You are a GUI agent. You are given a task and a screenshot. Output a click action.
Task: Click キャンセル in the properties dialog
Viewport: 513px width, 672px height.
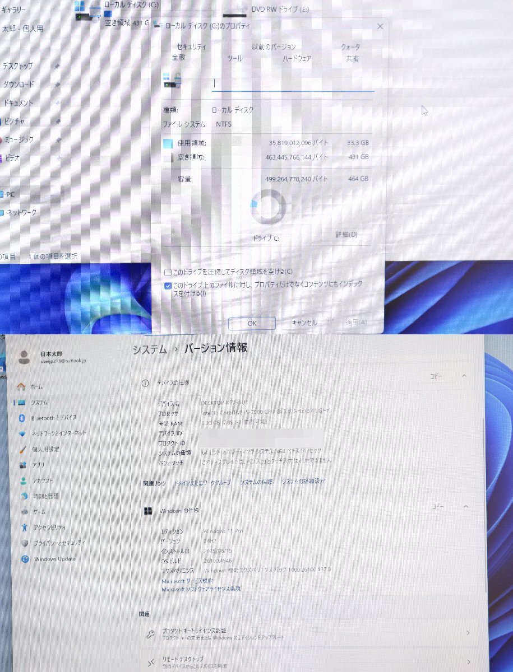304,323
